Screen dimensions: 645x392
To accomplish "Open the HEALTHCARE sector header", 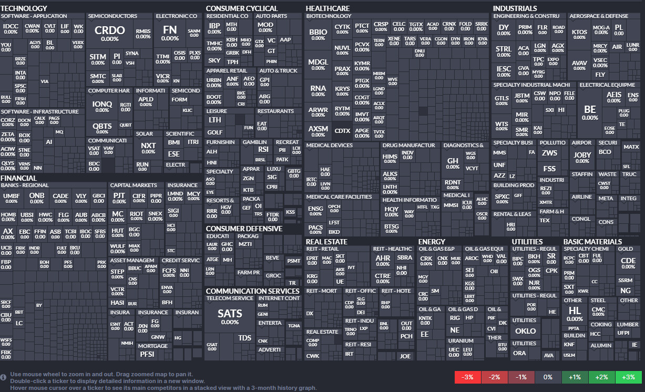I will 327,8.
